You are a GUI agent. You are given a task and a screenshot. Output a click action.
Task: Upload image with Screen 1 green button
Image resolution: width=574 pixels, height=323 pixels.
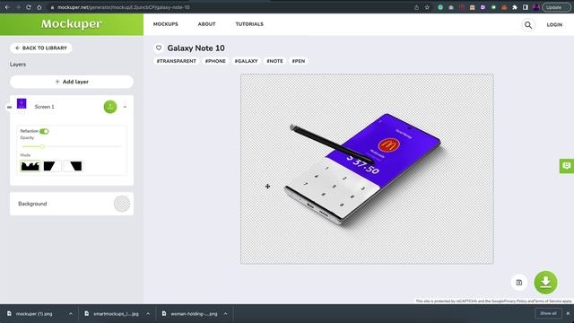(110, 107)
